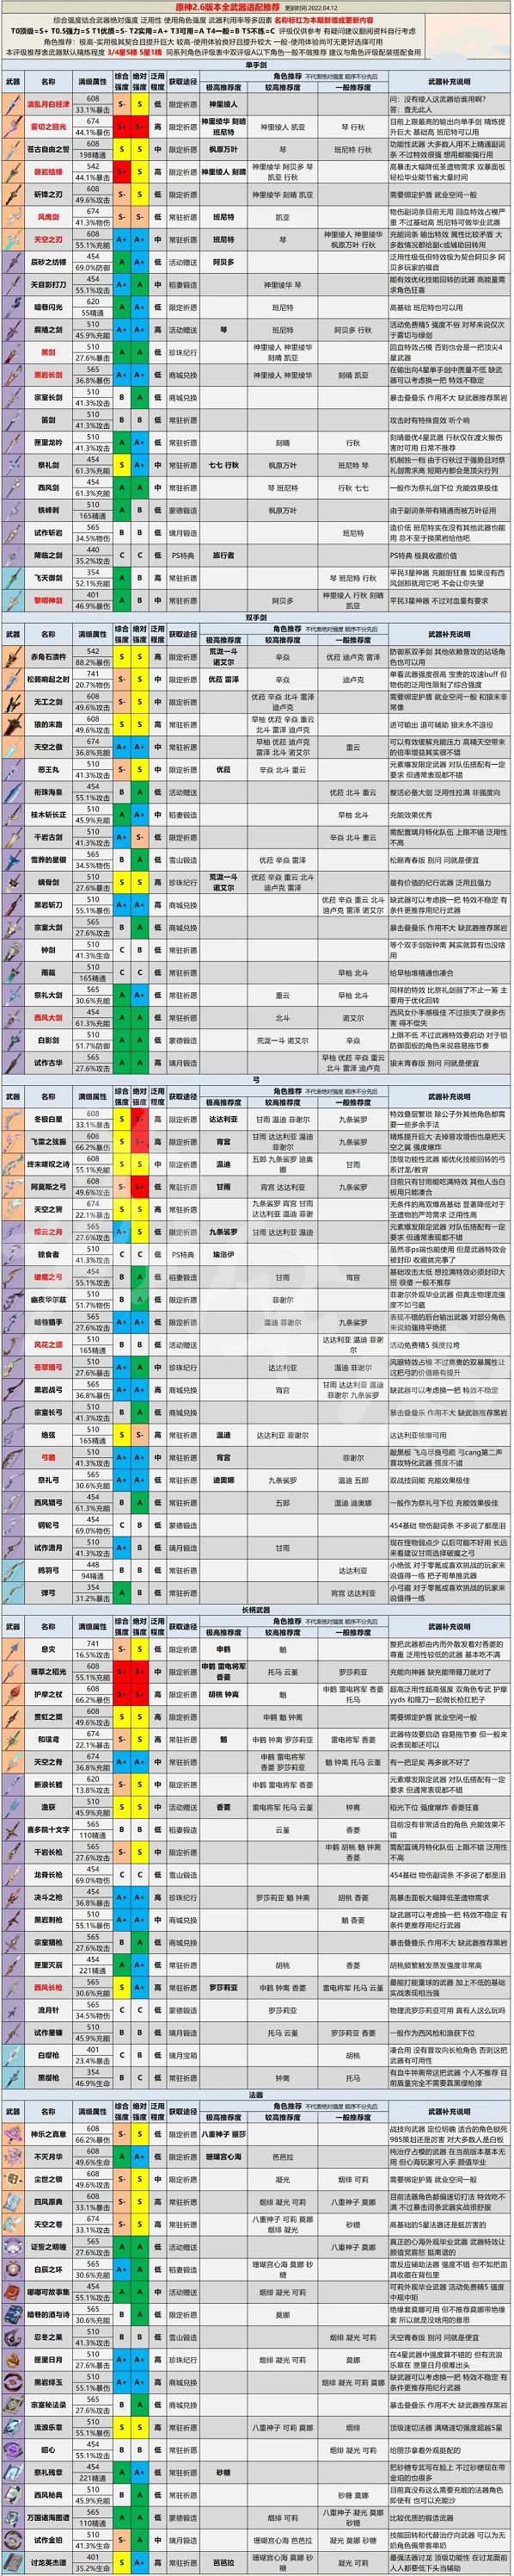Click the 螭骨剑 claymore icon

click(x=12, y=882)
